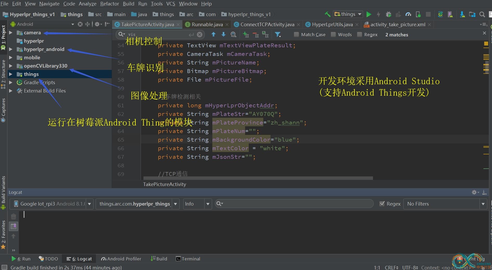Go to next search occurrence arrow

click(223, 34)
